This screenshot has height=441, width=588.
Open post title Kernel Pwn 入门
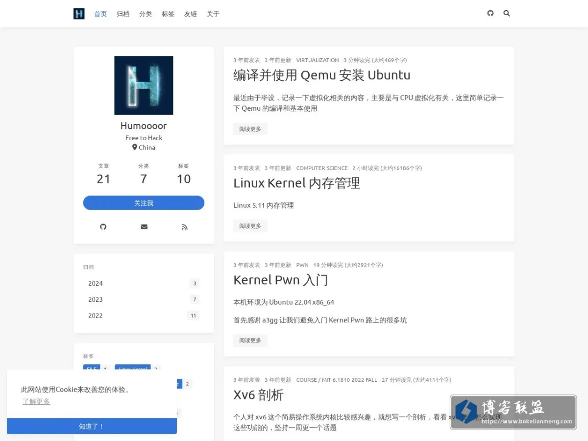[x=281, y=280]
